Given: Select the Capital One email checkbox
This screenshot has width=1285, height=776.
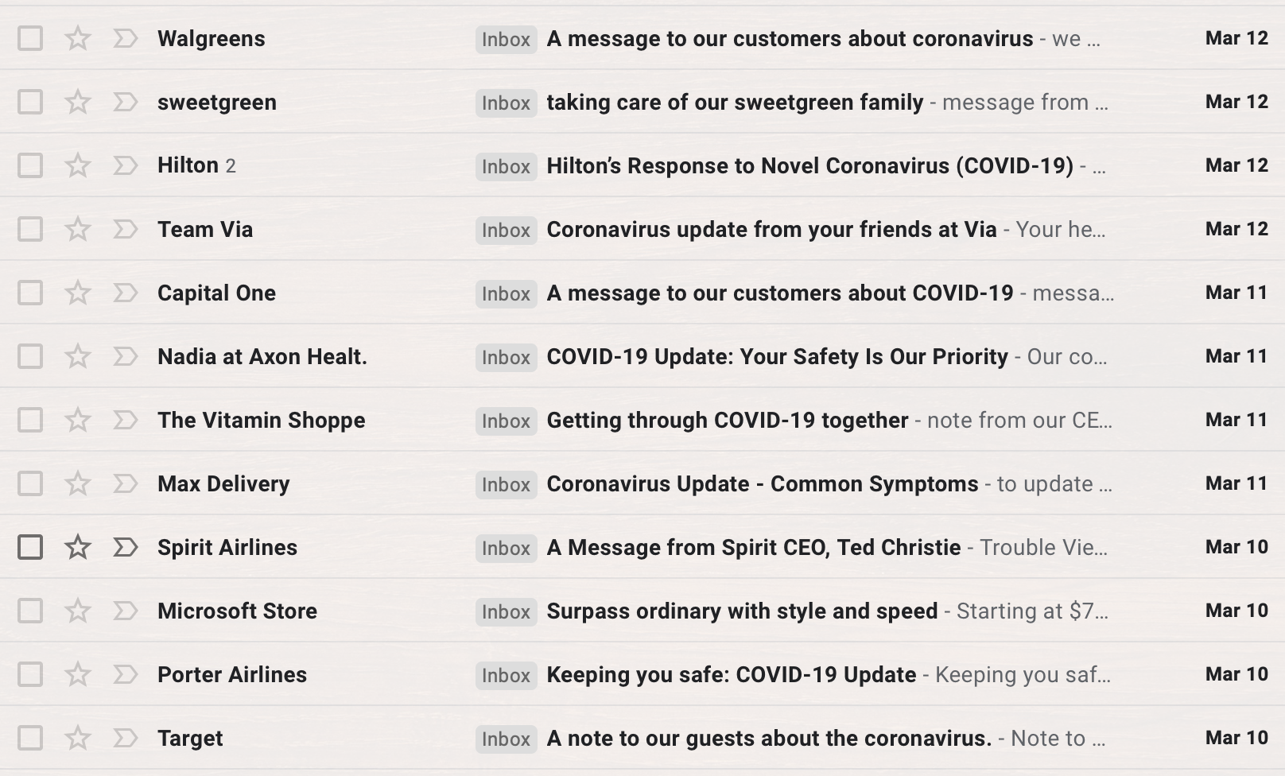Looking at the screenshot, I should (x=30, y=293).
